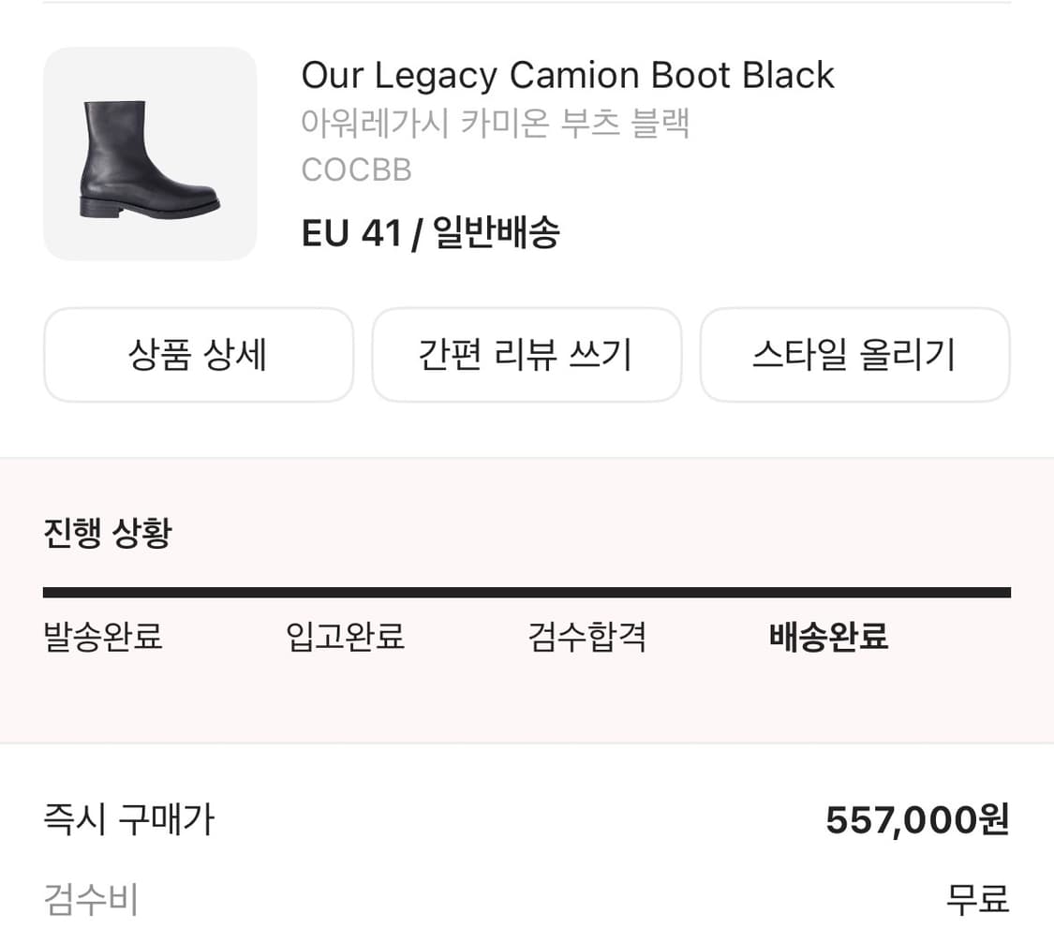Click the 즉시 구매가 label
This screenshot has width=1054, height=942.
[129, 819]
